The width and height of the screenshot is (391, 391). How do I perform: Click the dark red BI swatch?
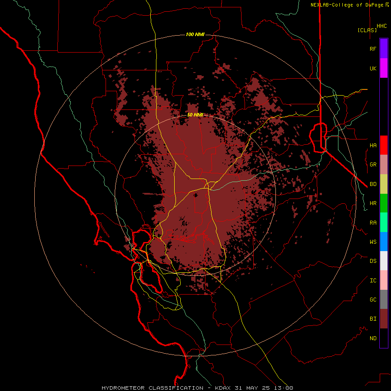coord(384,319)
